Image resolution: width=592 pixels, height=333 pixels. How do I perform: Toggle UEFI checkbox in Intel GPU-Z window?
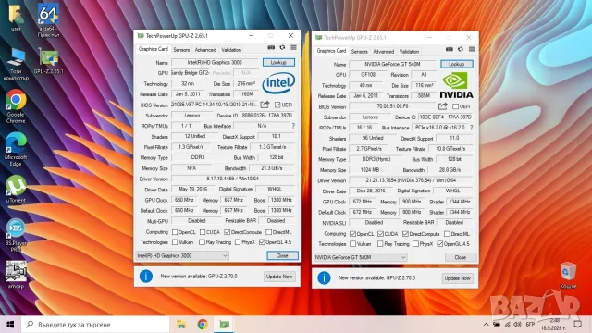pos(277,105)
